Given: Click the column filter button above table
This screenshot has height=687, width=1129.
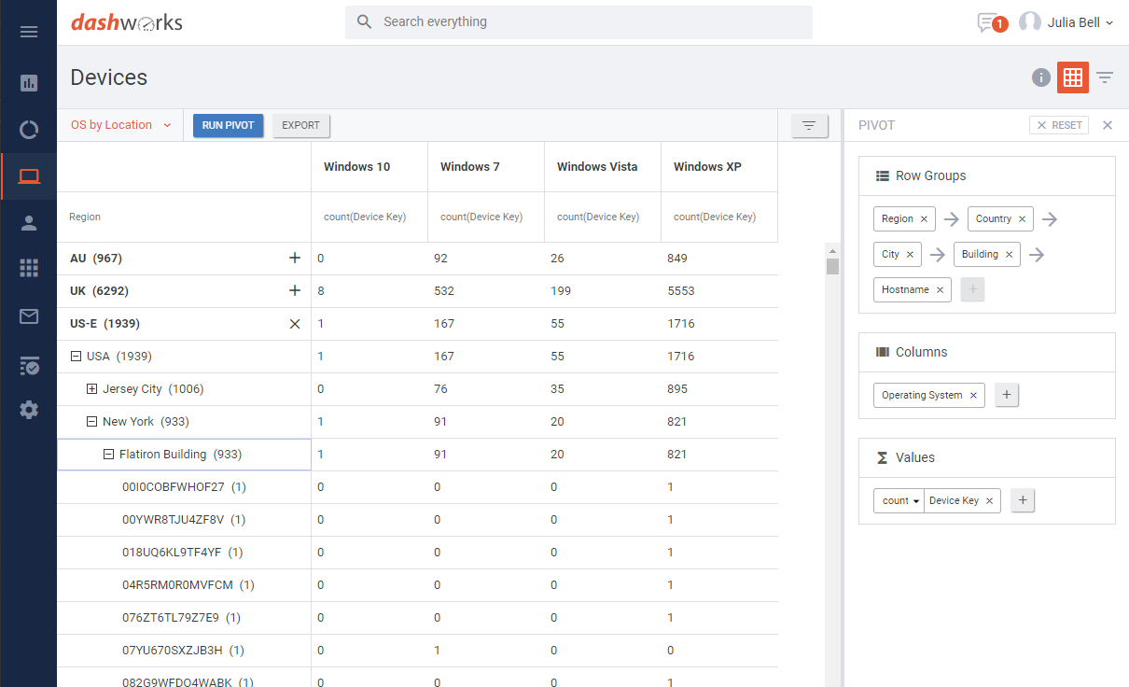Looking at the screenshot, I should 809,125.
